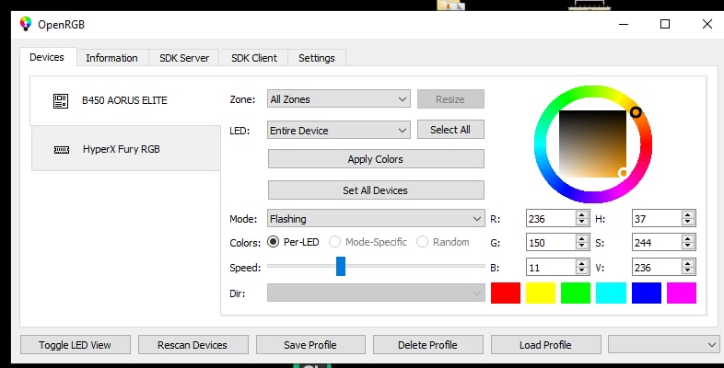
Task: Pick the yellow color swatch
Action: [x=541, y=293]
